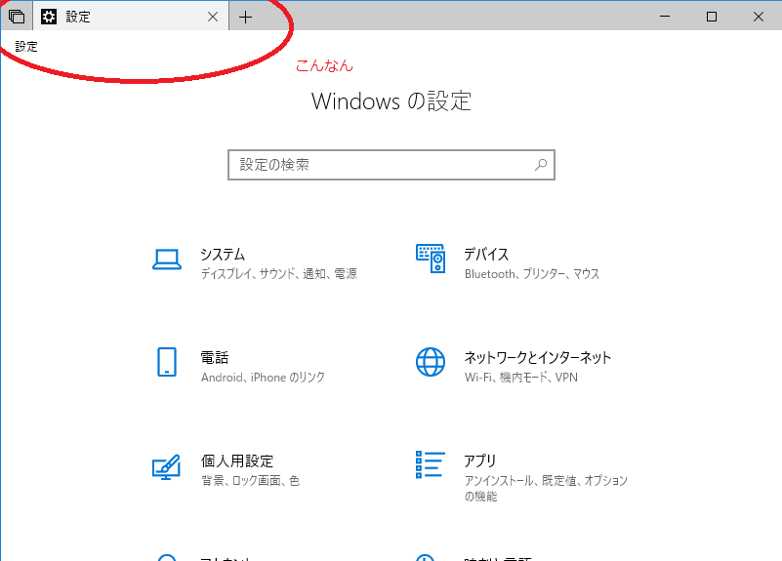Open 電話 settings
Viewport: 782px width, 561px height.
coord(215,358)
